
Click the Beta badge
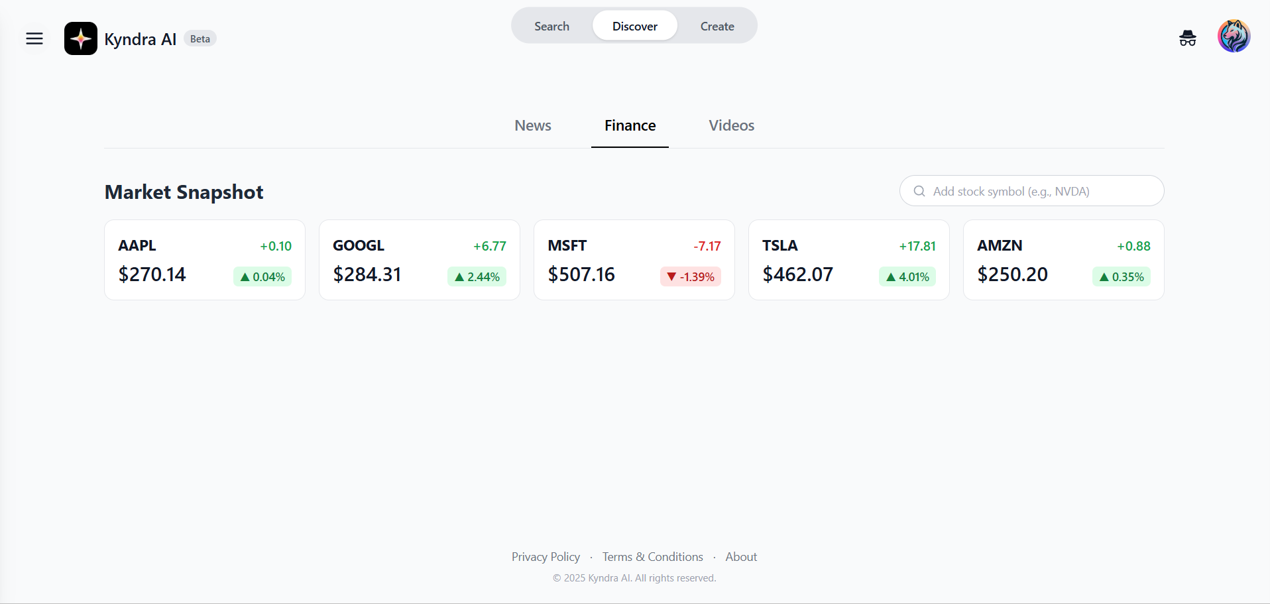[200, 38]
